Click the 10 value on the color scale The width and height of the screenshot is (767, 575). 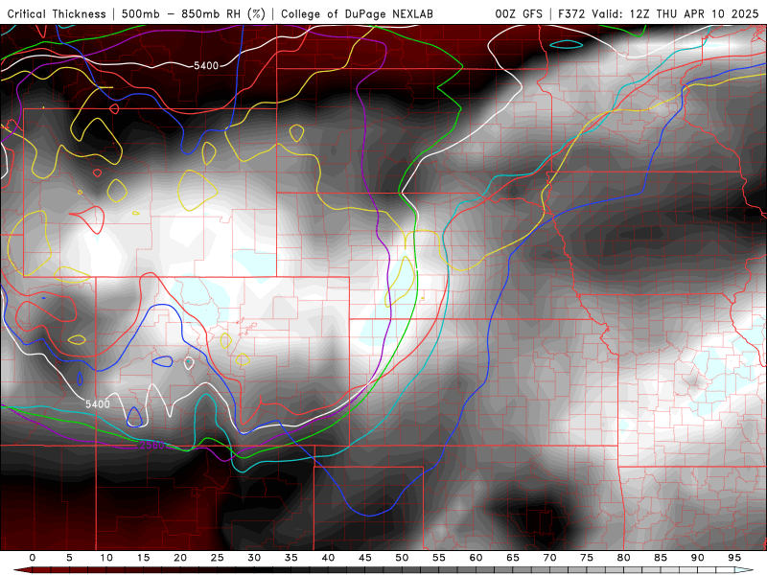106,558
